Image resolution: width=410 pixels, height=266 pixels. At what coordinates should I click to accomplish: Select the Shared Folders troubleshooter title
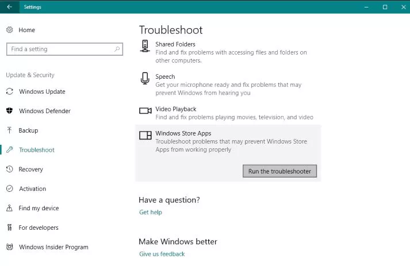pyautogui.click(x=175, y=44)
